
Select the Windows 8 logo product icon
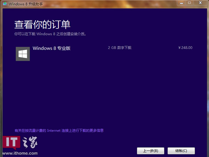23,54
